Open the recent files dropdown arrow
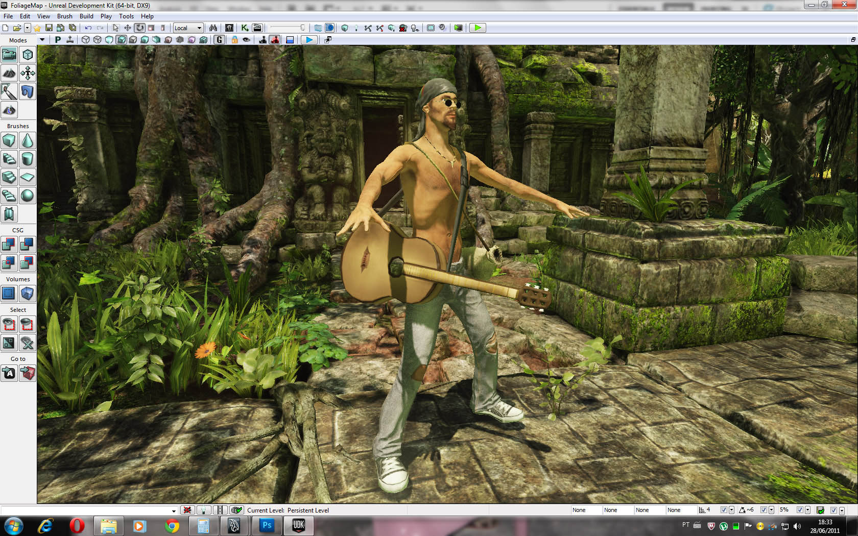 pos(27,28)
